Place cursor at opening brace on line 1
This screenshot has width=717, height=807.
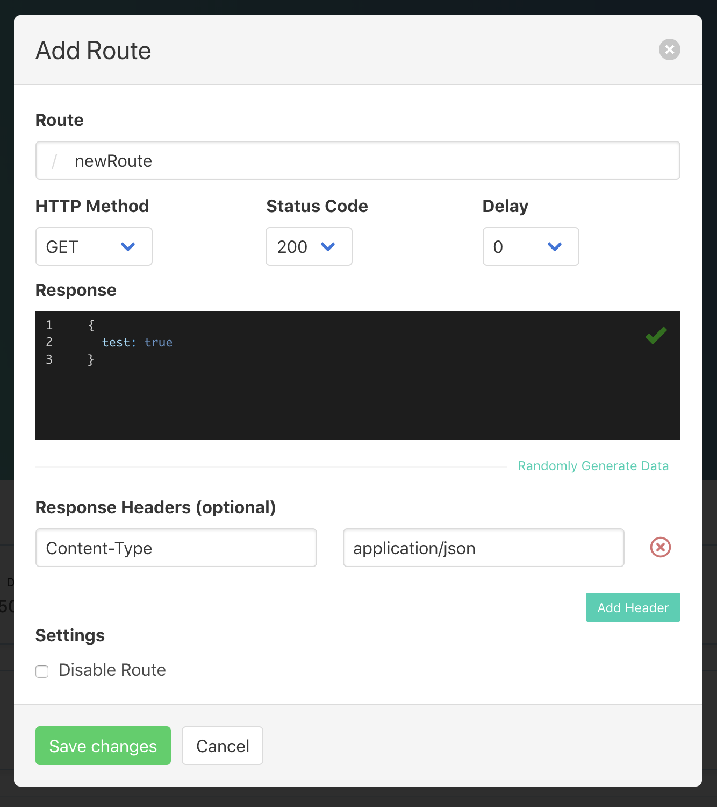pos(91,325)
